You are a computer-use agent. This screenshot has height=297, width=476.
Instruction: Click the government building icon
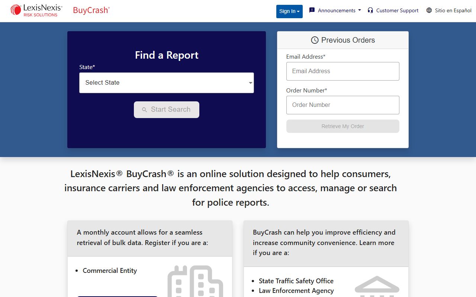(x=377, y=286)
